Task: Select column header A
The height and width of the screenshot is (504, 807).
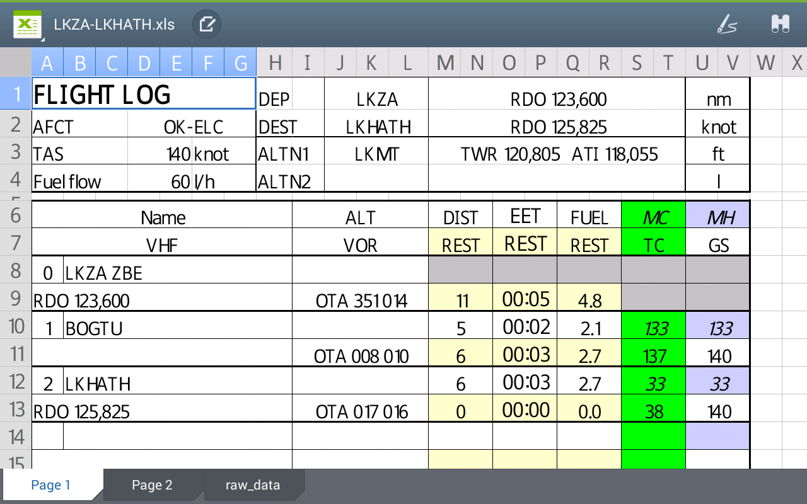Action: click(47, 62)
